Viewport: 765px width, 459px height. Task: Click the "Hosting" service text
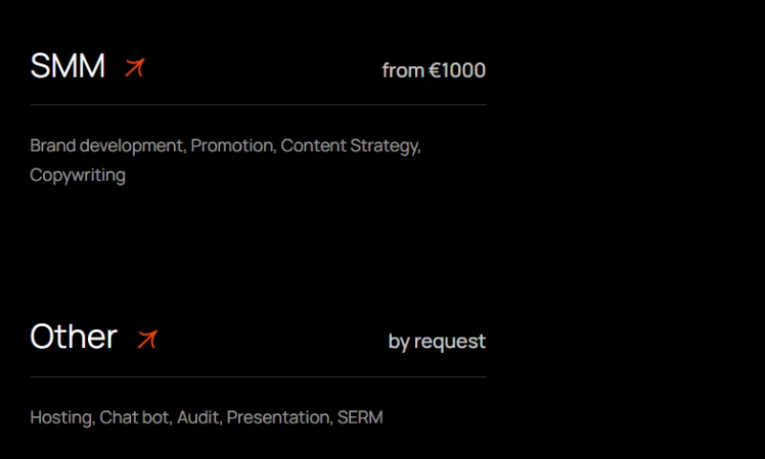point(61,418)
